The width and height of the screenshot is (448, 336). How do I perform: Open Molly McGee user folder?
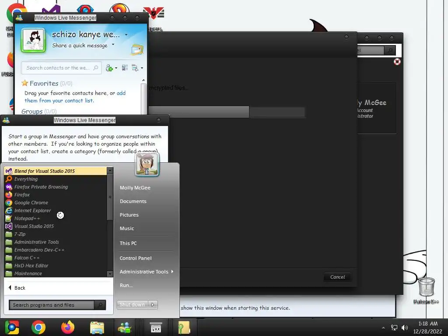(135, 188)
